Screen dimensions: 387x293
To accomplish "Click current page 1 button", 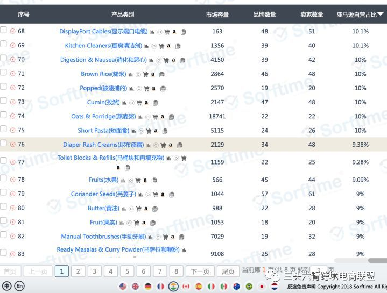I will pyautogui.click(x=62, y=271).
